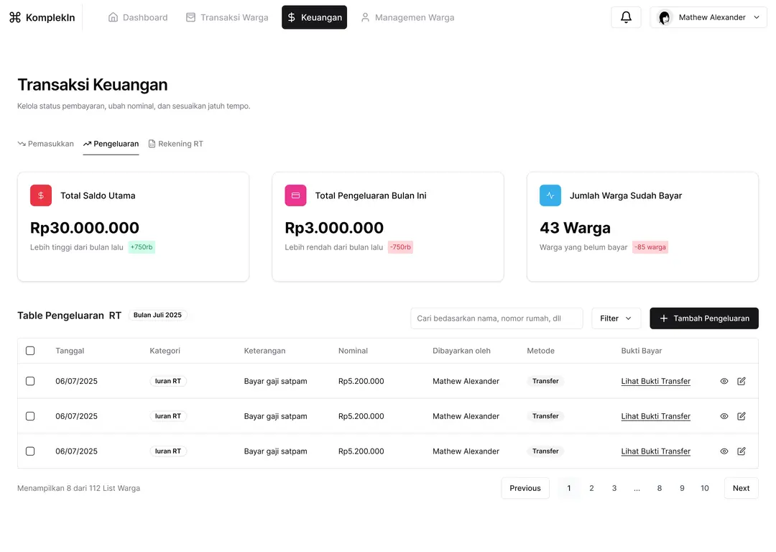Click the Previous pagination button
The image size is (776, 552).
(x=525, y=488)
